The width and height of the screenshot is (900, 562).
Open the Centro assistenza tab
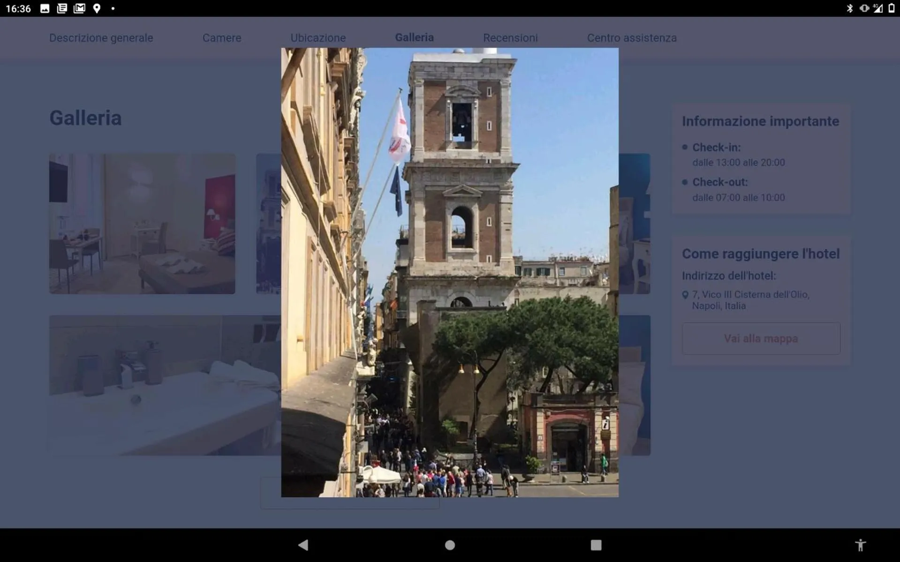pos(632,38)
